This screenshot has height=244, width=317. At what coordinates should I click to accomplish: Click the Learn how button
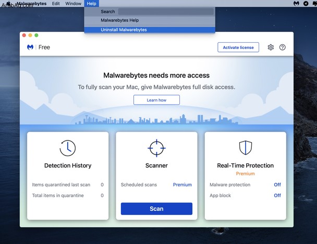click(x=156, y=100)
